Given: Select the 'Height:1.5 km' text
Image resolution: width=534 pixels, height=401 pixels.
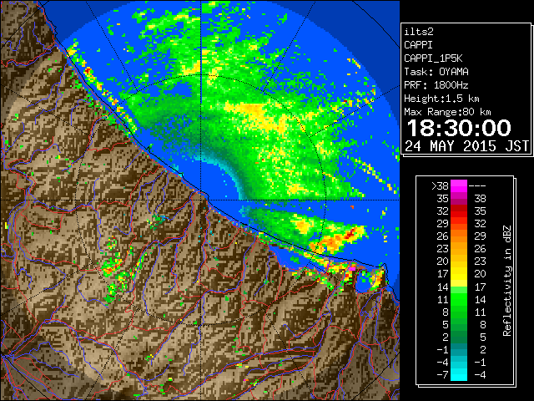Looking at the screenshot, I should click(x=441, y=99).
